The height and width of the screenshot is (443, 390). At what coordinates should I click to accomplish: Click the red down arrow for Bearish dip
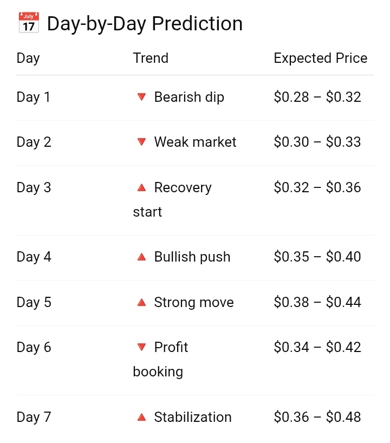[x=141, y=97]
